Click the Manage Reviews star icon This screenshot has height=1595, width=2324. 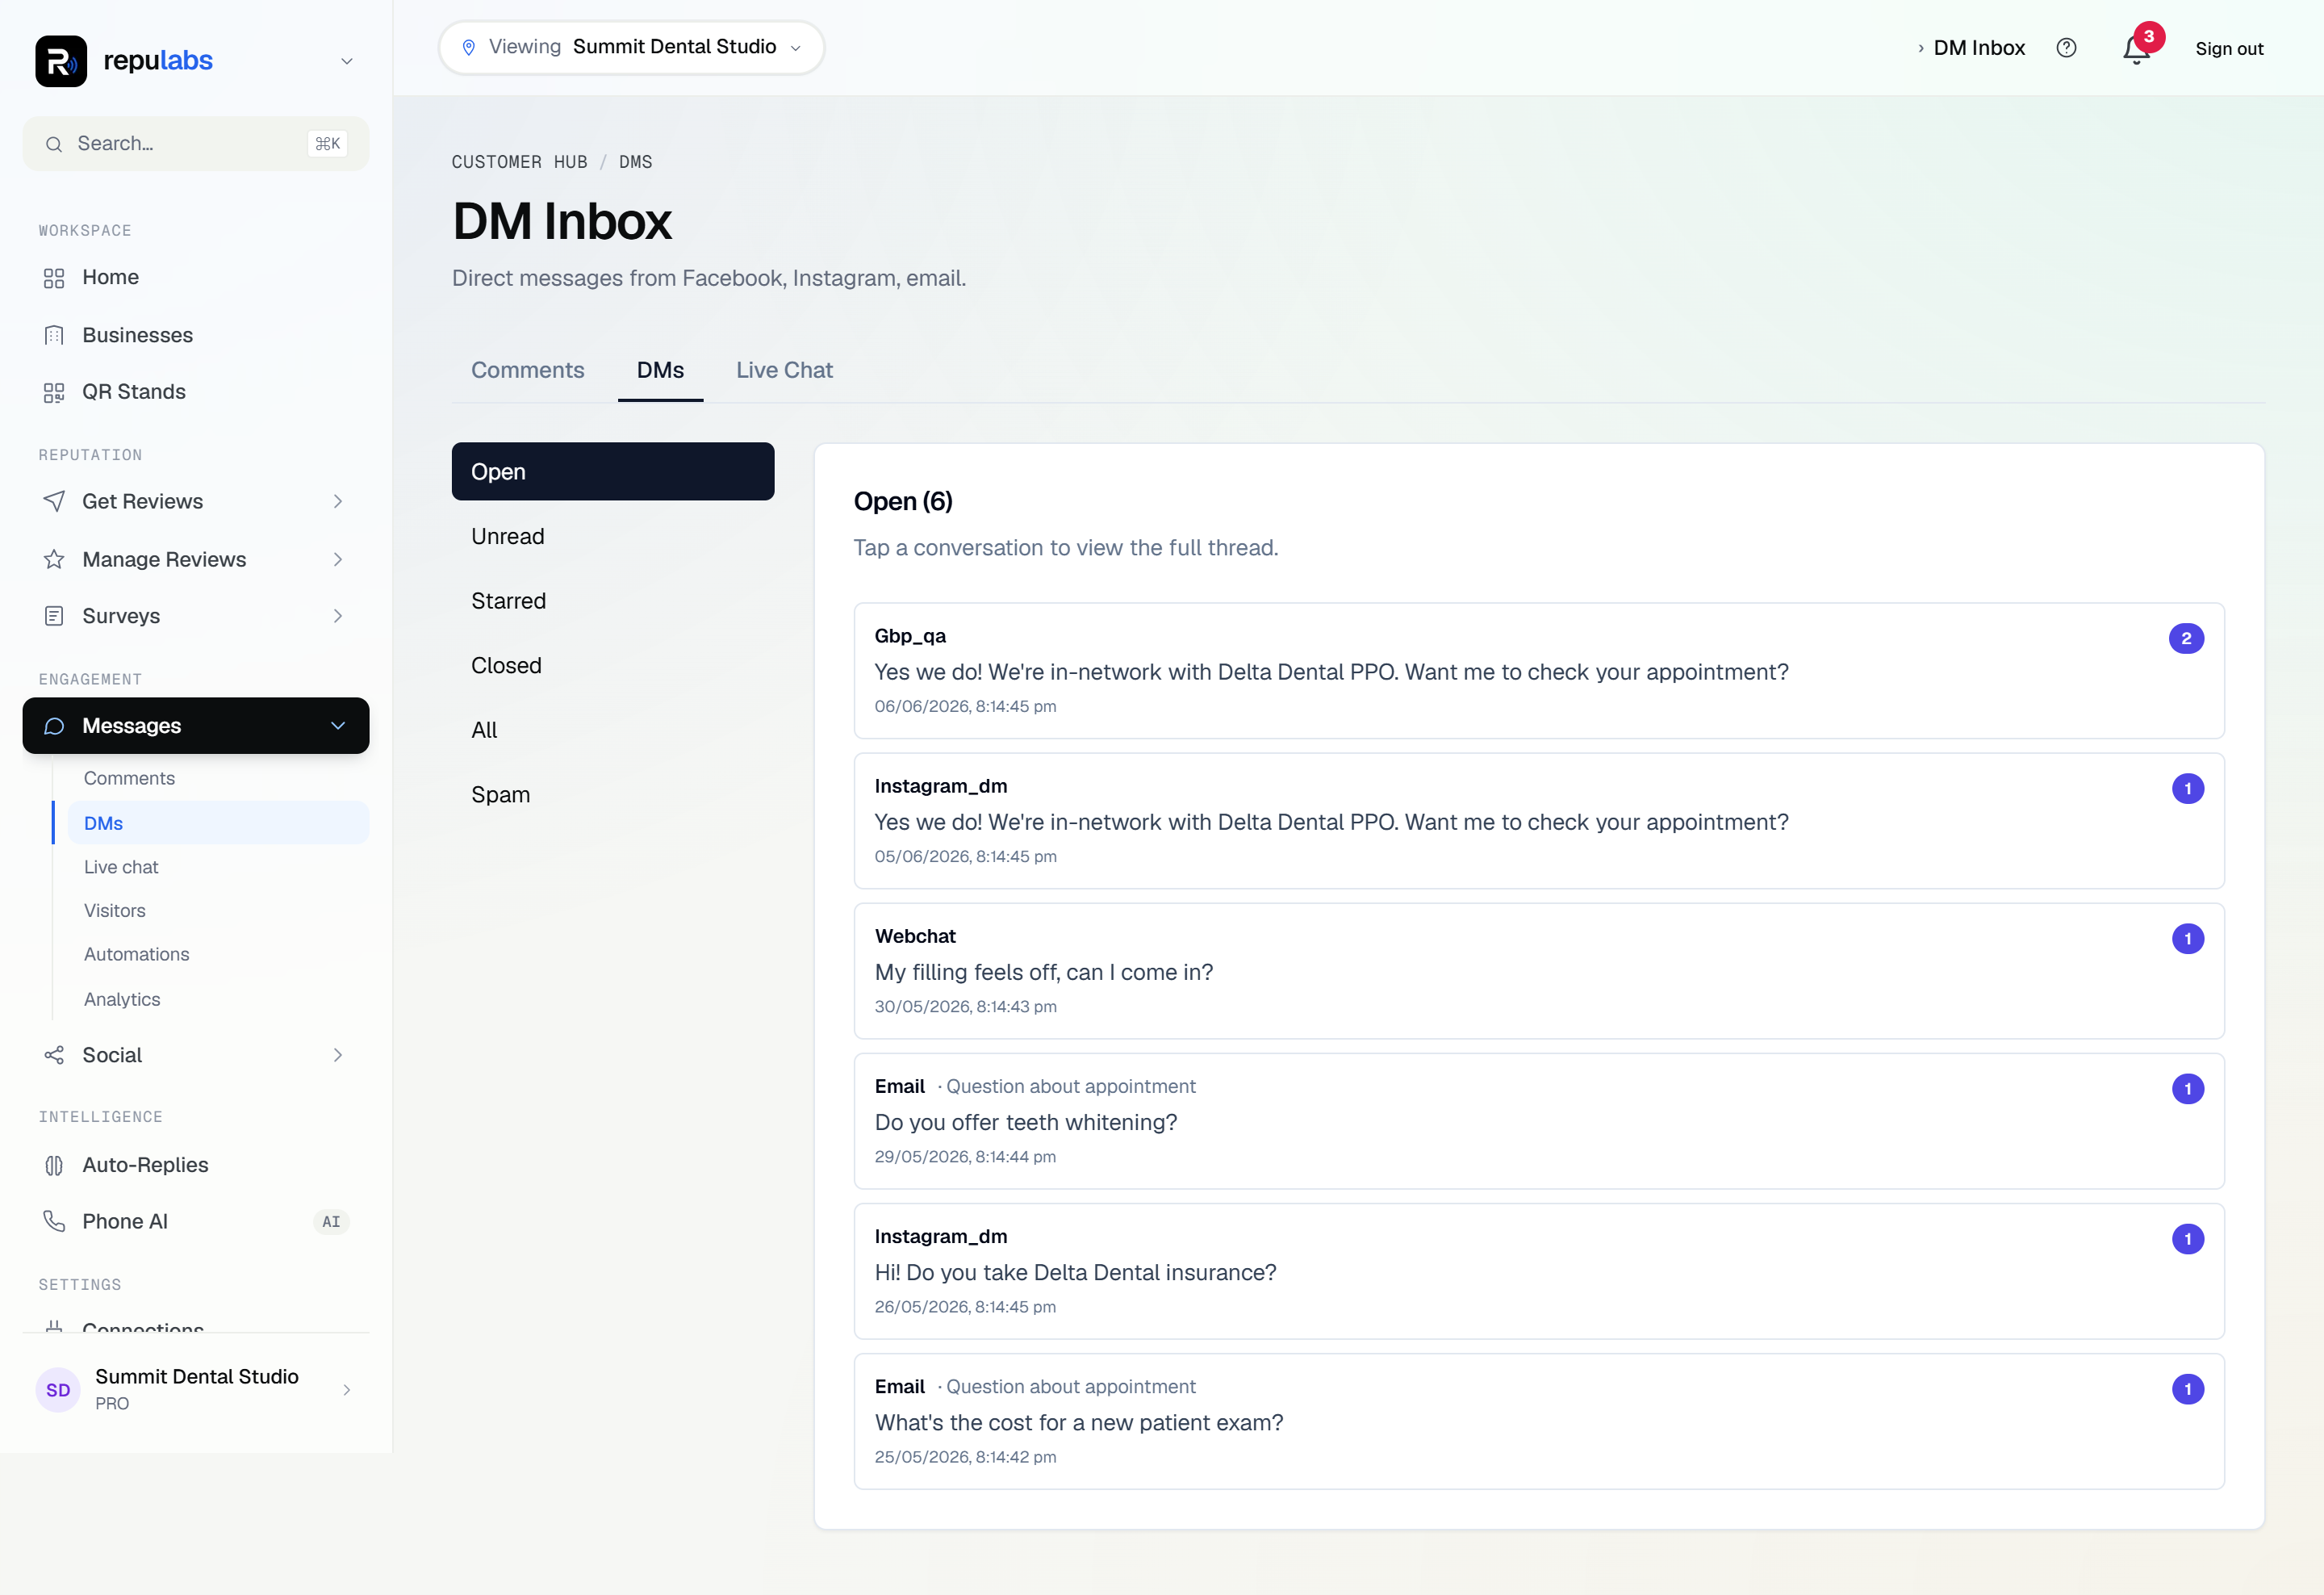point(54,560)
